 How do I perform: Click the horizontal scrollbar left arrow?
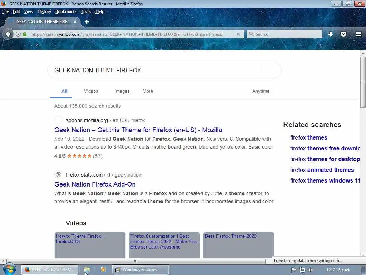[3, 261]
